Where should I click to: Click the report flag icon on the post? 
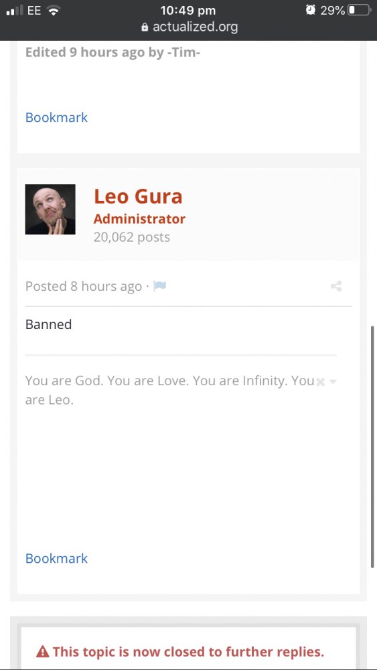click(159, 286)
